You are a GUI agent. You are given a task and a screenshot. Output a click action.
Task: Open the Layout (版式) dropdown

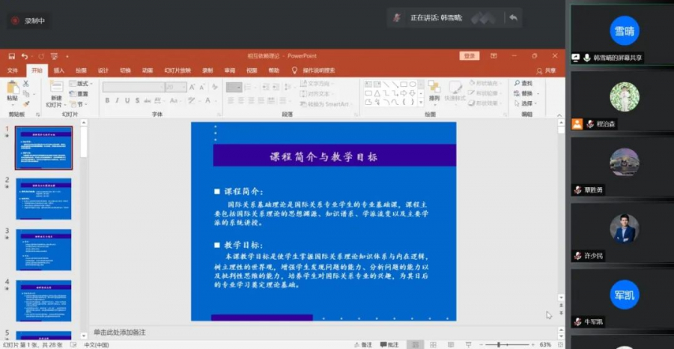(80, 83)
